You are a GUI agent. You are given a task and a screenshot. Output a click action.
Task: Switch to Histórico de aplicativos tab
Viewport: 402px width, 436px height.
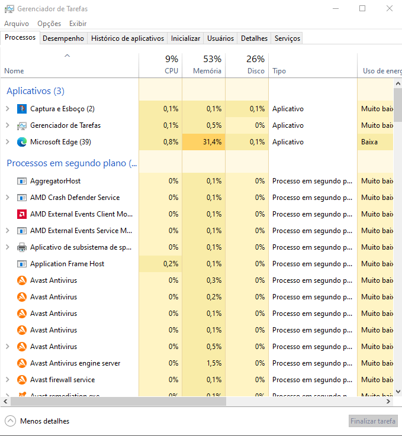pos(127,38)
